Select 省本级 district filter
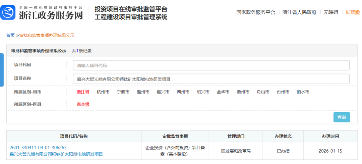 click(83, 105)
